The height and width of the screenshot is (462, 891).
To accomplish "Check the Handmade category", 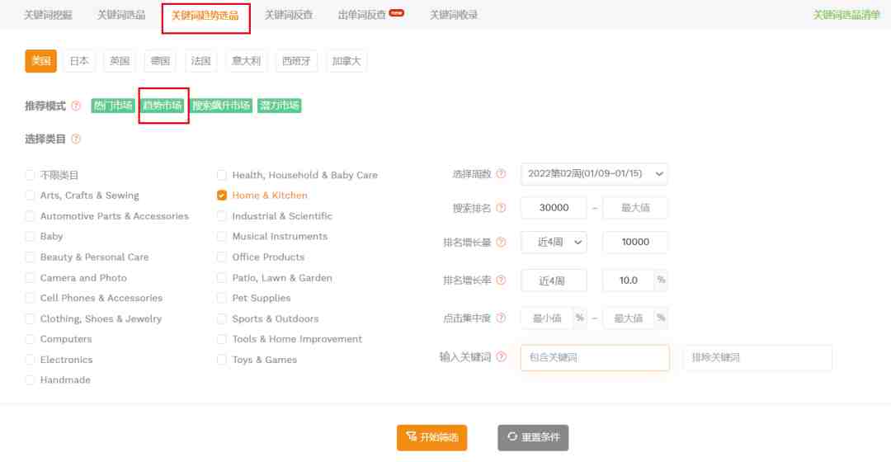I will pos(31,379).
